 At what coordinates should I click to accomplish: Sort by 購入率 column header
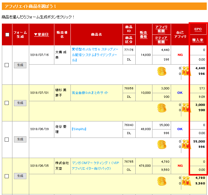(x=198, y=40)
